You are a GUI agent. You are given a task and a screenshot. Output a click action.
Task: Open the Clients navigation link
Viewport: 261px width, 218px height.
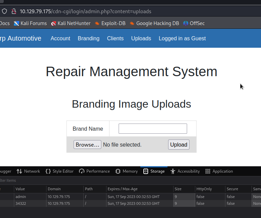point(115,38)
